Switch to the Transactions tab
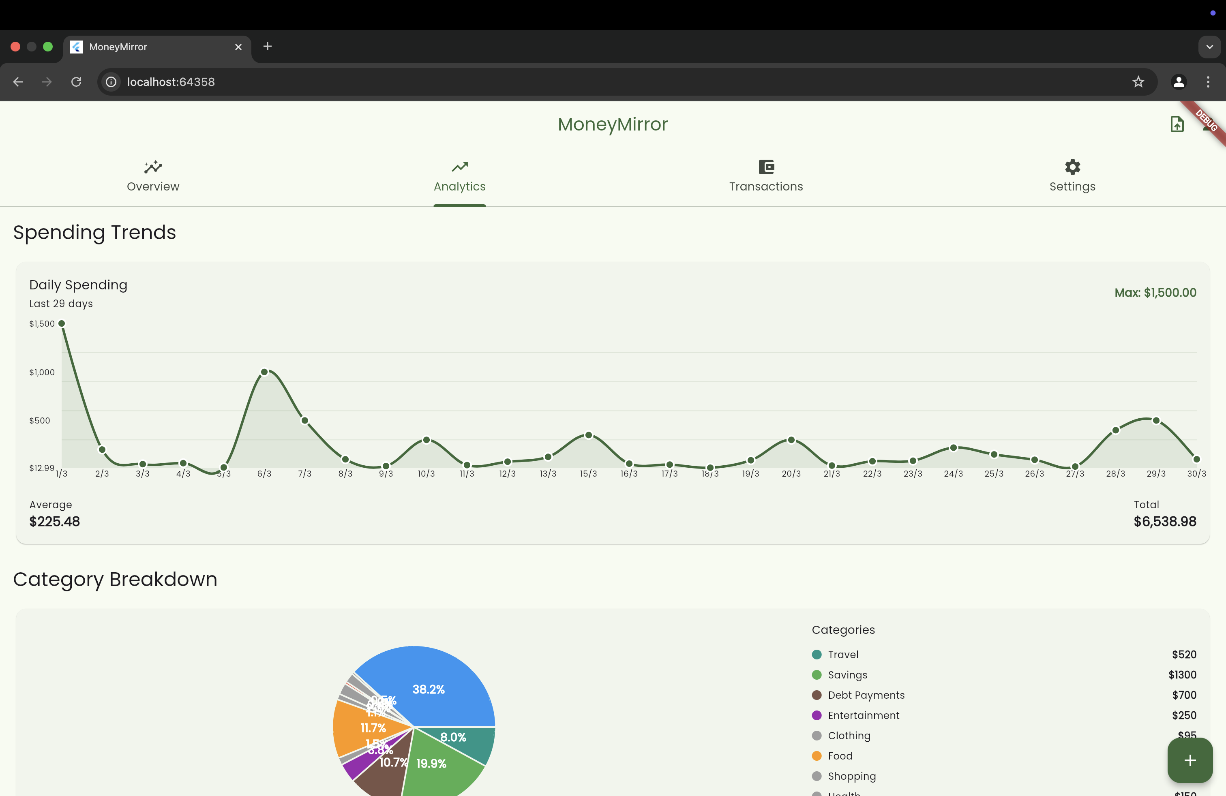 click(x=766, y=176)
